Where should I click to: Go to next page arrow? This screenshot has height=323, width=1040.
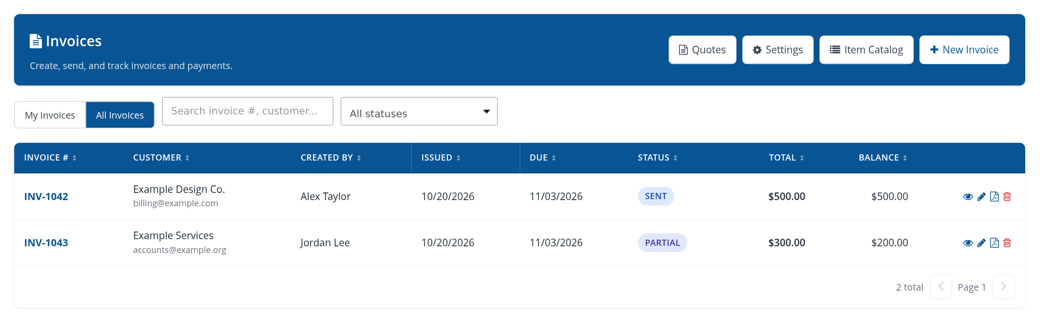point(1004,287)
